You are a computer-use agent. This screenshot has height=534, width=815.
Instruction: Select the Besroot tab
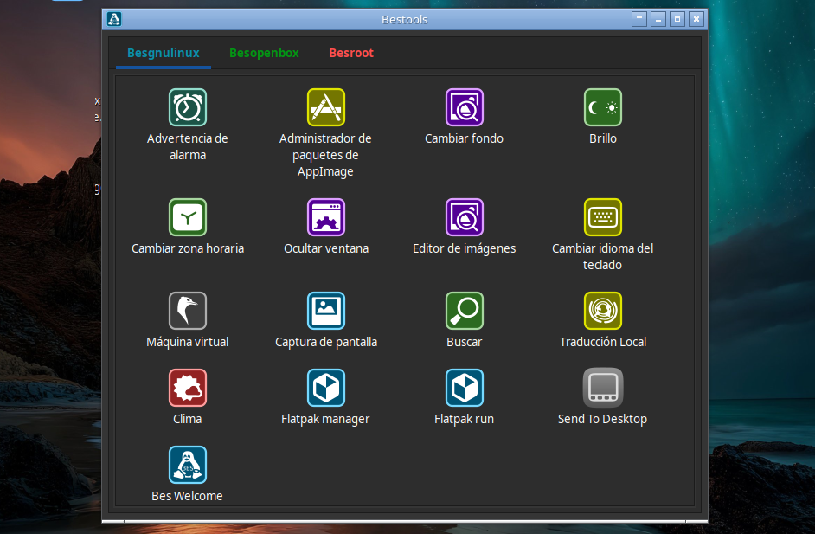point(351,53)
